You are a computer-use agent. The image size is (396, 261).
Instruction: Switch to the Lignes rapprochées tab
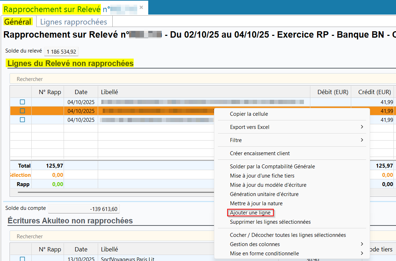pyautogui.click(x=74, y=22)
